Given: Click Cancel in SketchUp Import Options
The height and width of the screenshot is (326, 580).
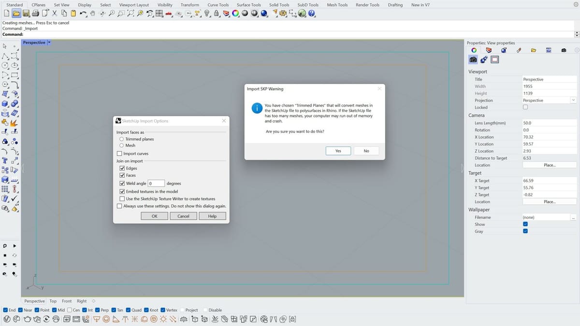Looking at the screenshot, I should point(183,216).
